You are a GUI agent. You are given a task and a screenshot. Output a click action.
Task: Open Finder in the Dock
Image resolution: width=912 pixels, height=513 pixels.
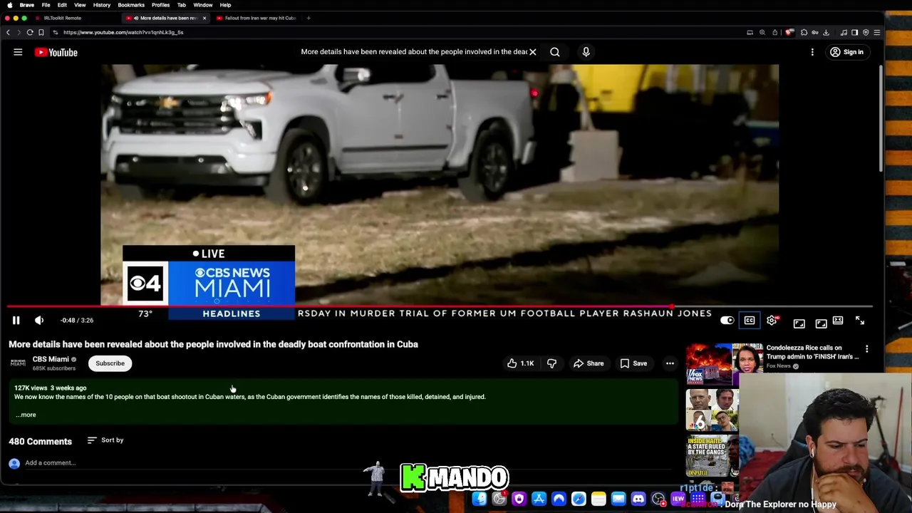(480, 499)
